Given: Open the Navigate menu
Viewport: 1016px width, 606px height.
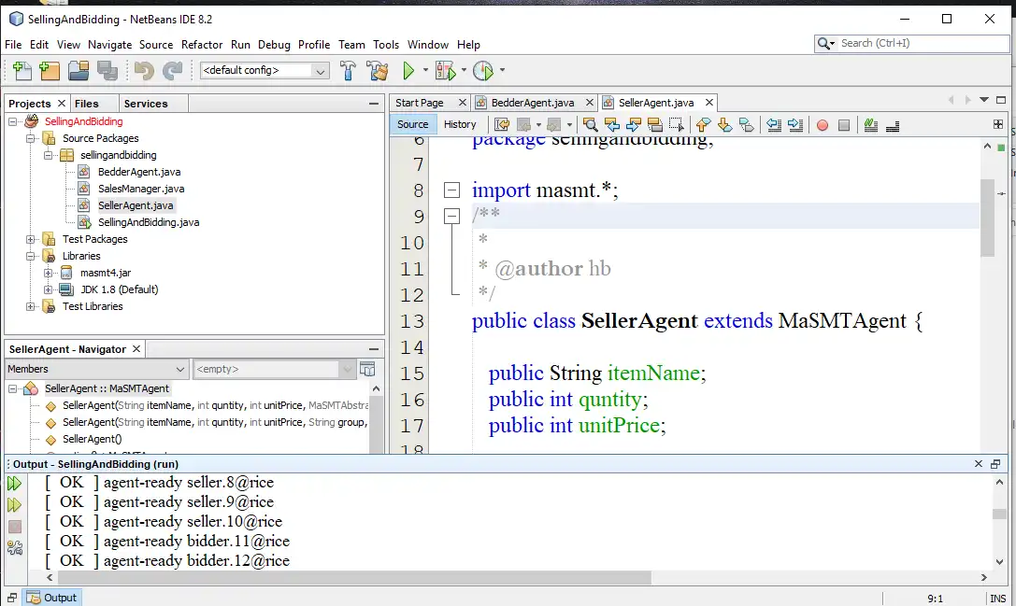Looking at the screenshot, I should 109,45.
